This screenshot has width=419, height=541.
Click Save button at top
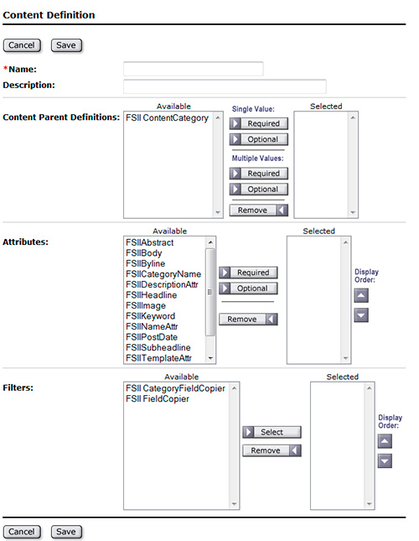[x=66, y=45]
